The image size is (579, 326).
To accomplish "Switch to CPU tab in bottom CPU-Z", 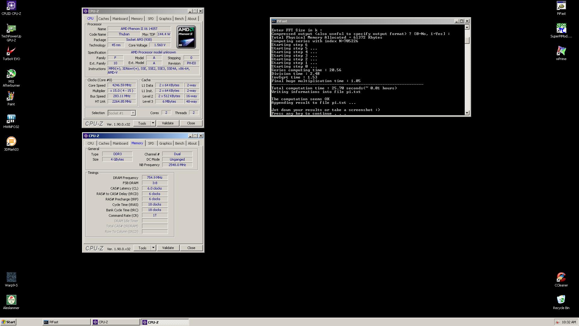I will tap(91, 143).
